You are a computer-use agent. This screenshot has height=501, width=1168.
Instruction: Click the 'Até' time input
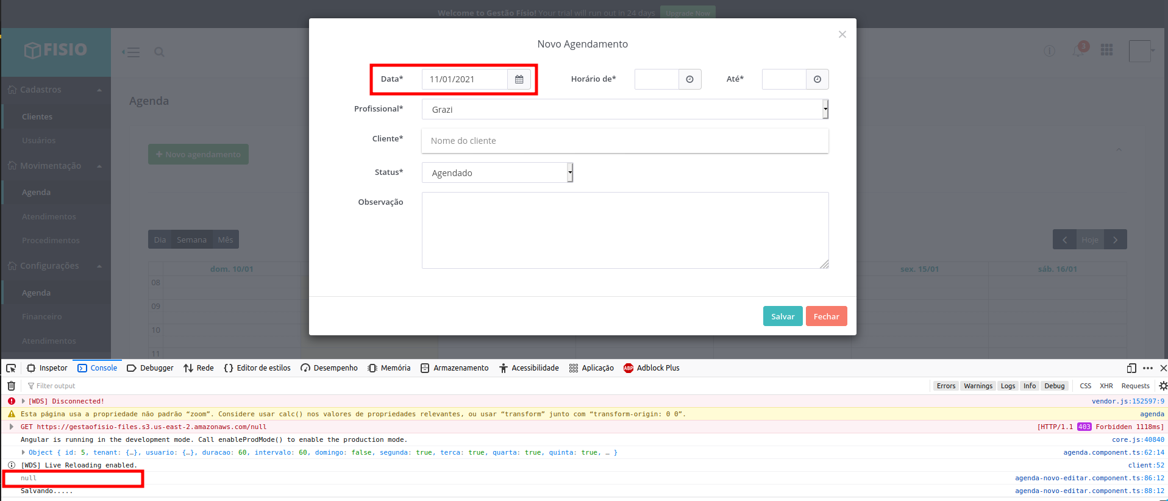[x=784, y=79]
